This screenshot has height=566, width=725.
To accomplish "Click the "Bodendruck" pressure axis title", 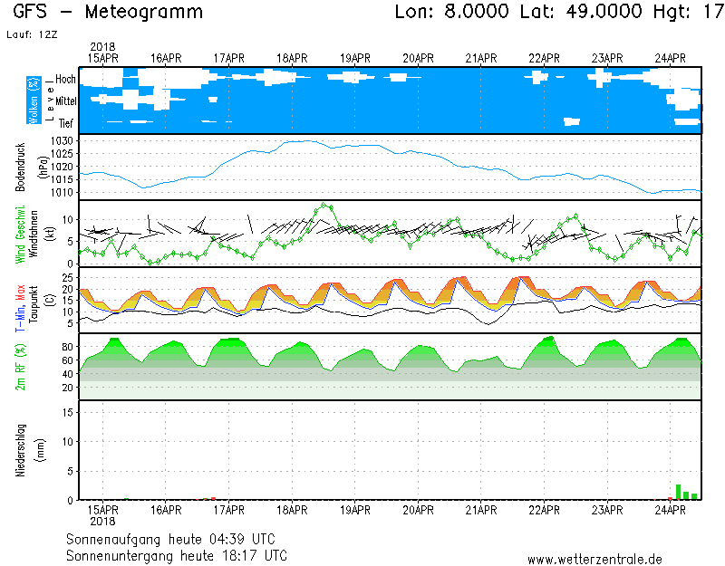I will (20, 168).
